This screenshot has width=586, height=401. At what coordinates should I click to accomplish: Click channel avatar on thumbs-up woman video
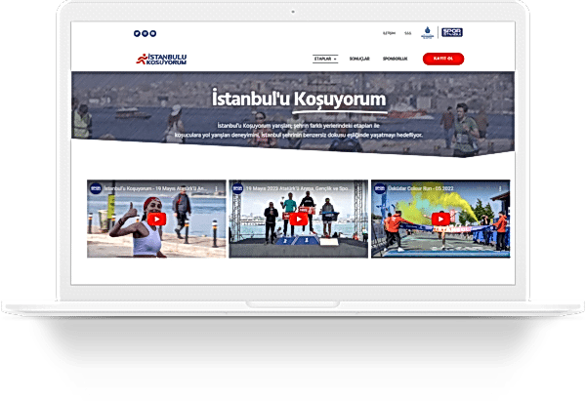96,188
